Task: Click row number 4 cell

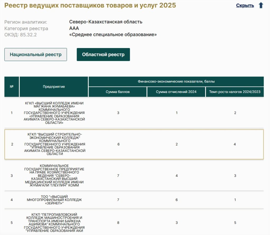Action: click(x=12, y=200)
